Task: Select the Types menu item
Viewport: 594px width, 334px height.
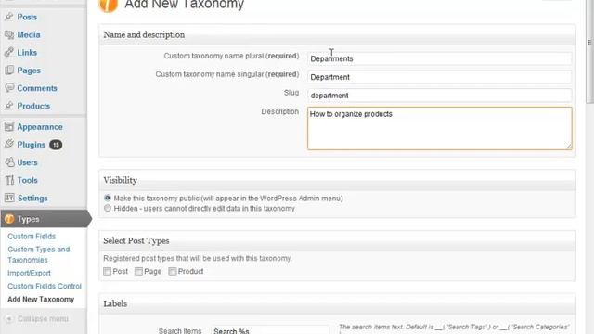Action: (x=45, y=219)
